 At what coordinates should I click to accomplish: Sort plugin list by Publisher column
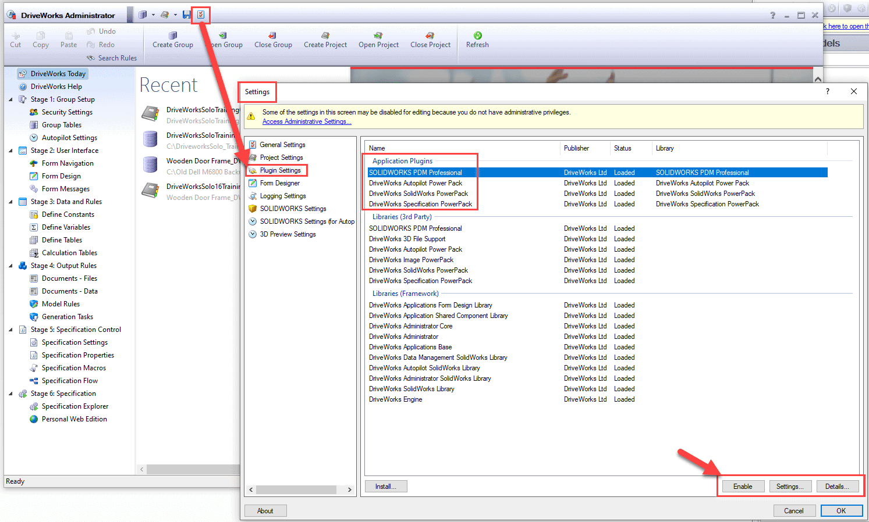[585, 148]
